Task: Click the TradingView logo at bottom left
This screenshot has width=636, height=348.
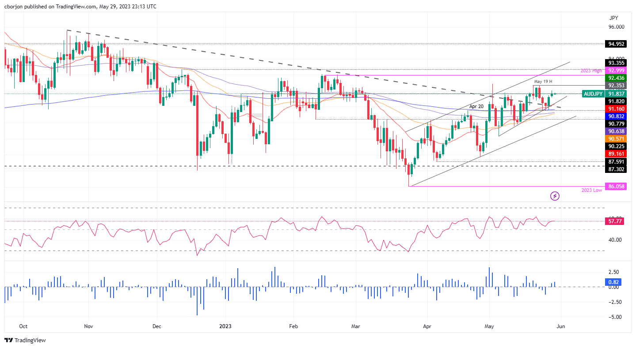Action: tap(27, 340)
